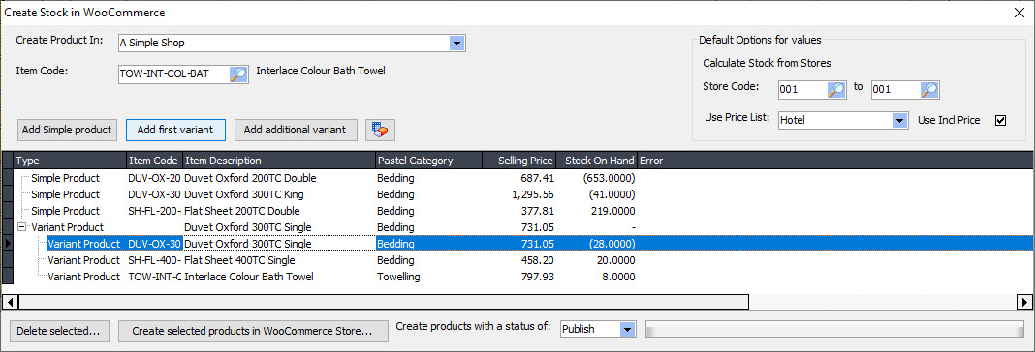The image size is (1035, 352).
Task: Sort by Selling Price column header
Action: [x=518, y=161]
